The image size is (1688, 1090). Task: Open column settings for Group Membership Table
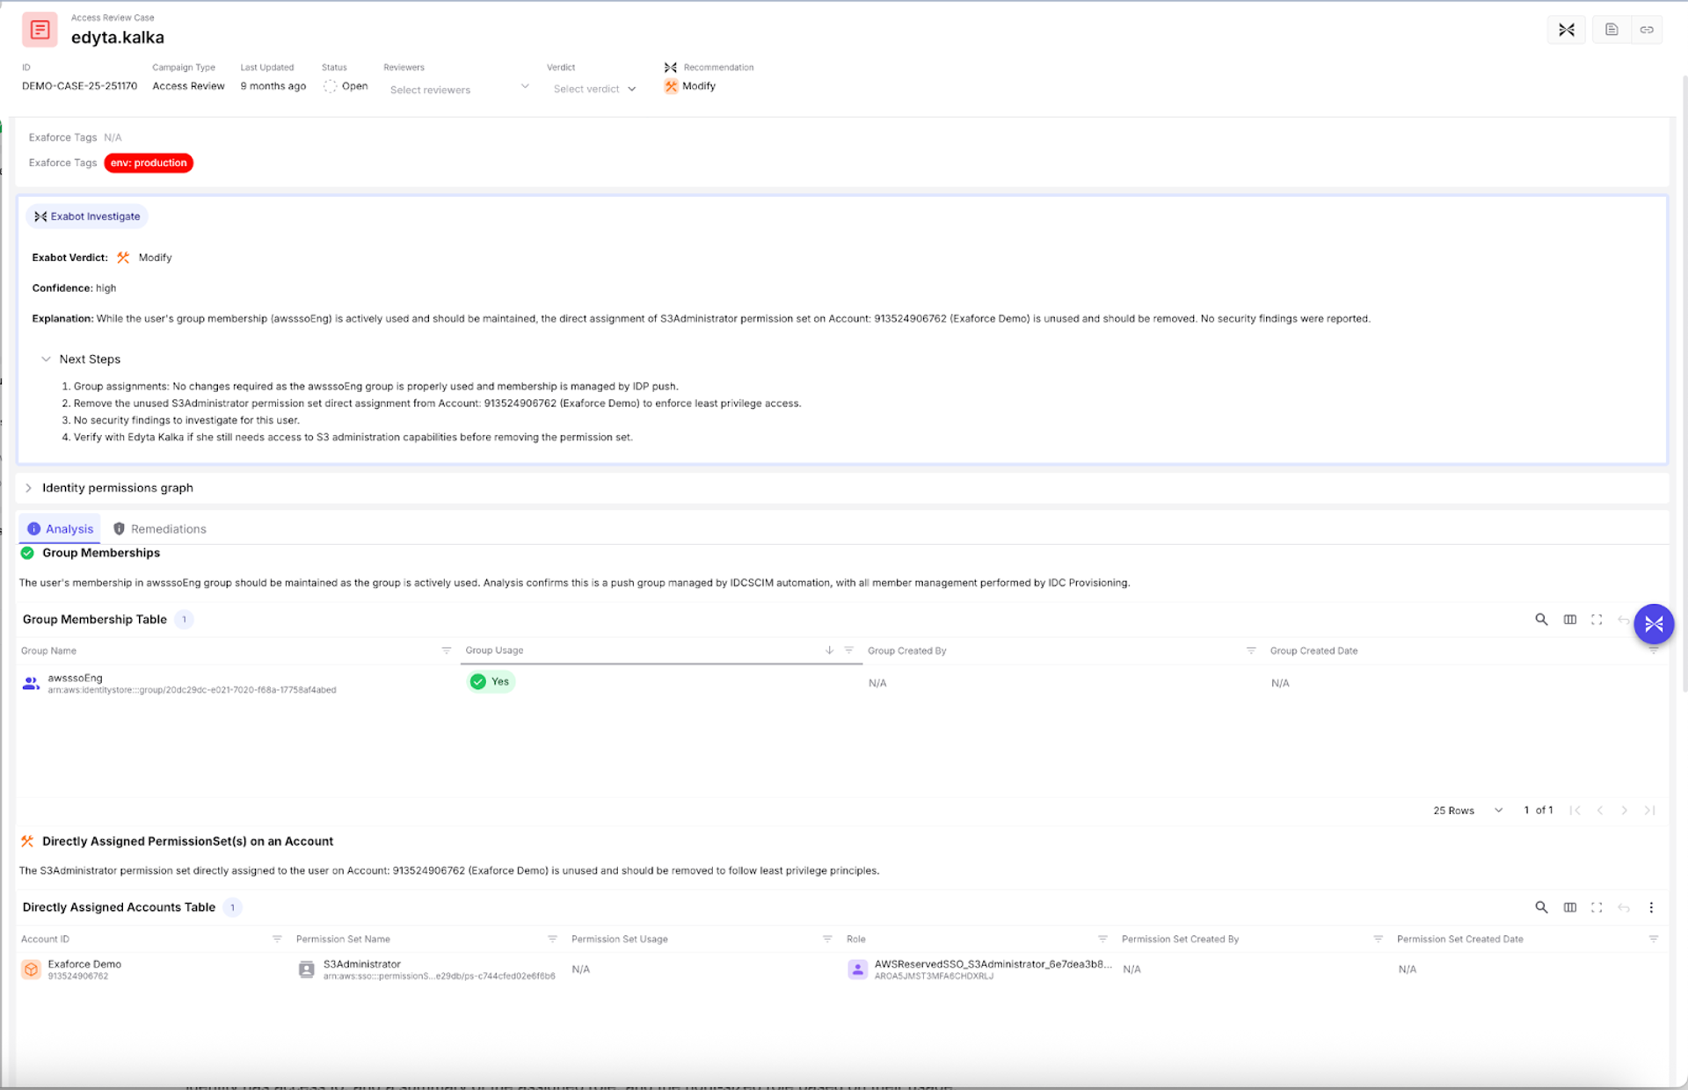point(1569,620)
